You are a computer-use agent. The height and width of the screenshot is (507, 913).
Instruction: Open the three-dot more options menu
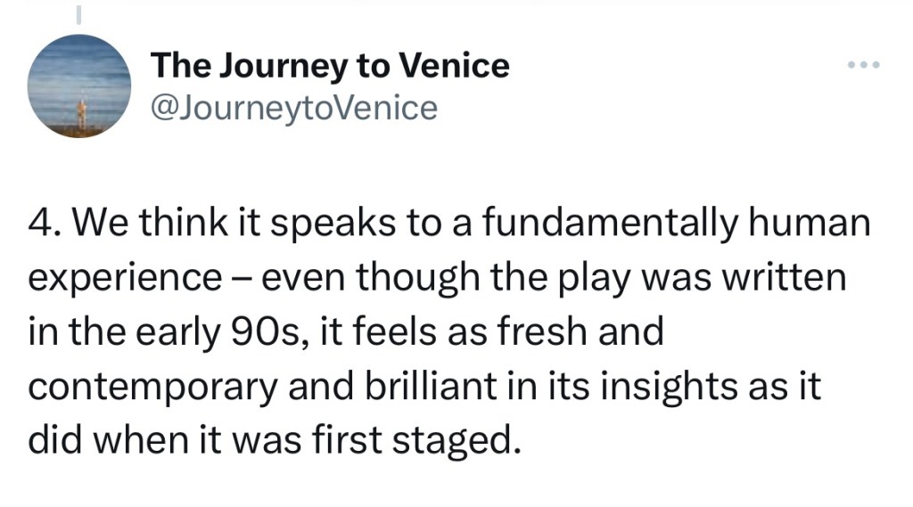863,65
